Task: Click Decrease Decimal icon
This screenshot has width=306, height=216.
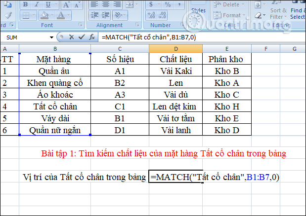Action: (162, 15)
